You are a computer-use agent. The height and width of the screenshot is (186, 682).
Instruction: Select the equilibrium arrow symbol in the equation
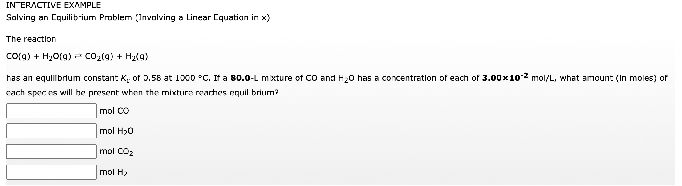coord(78,56)
